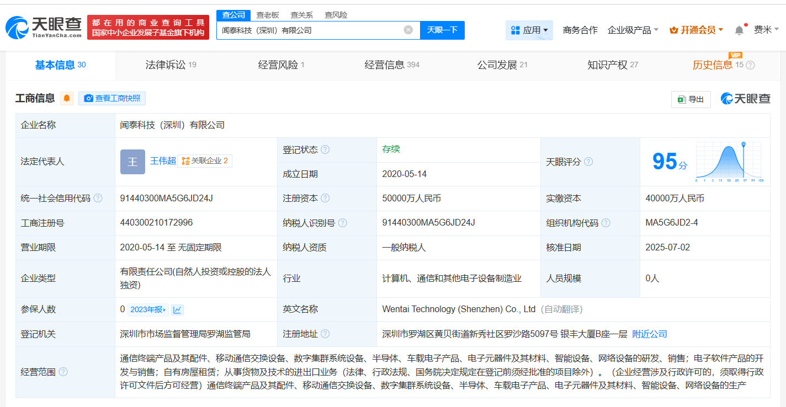786x407 pixels.
Task: Click 深圳市市场监督管理局罗湖监管局 registration authority
Action: click(185, 334)
